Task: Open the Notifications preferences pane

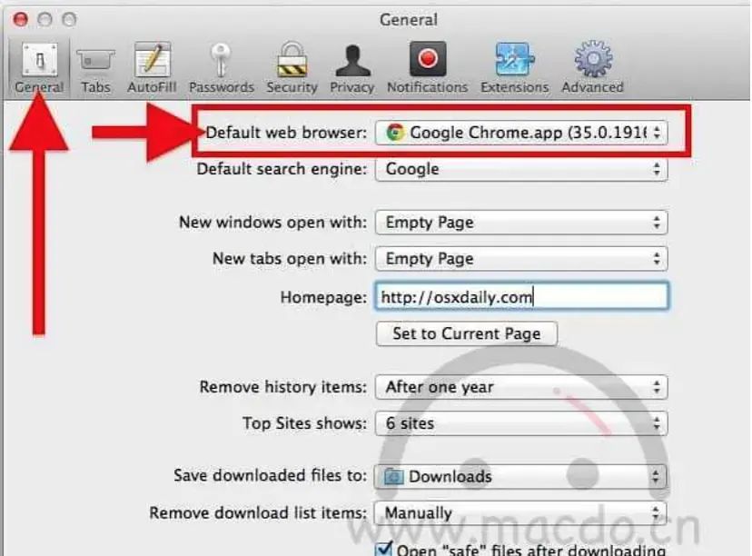Action: 427,67
